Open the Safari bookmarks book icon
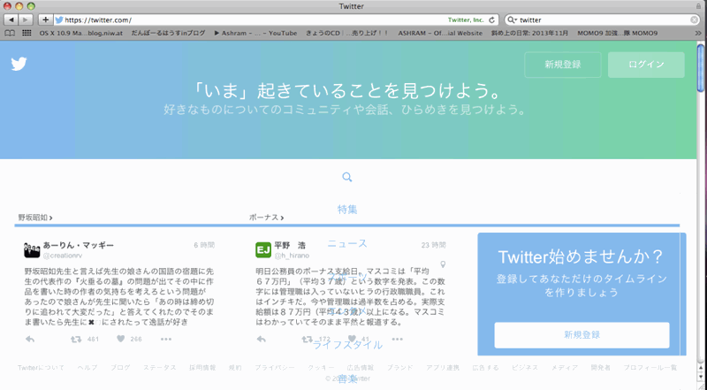 pyautogui.click(x=10, y=33)
